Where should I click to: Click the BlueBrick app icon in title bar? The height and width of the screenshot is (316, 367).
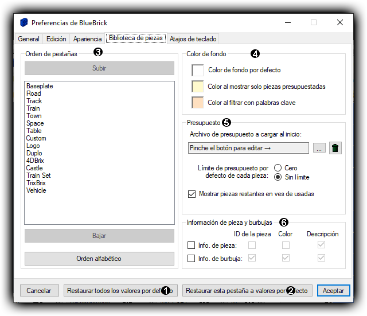click(x=24, y=22)
